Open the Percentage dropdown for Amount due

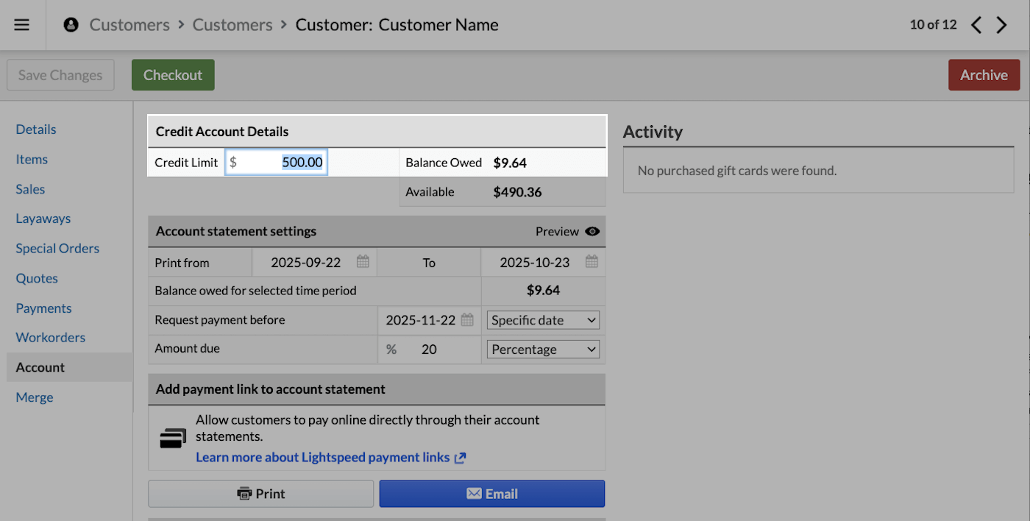click(543, 349)
